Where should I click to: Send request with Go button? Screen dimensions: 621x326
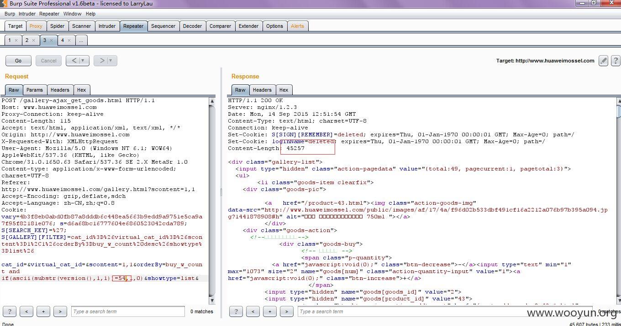click(x=18, y=61)
